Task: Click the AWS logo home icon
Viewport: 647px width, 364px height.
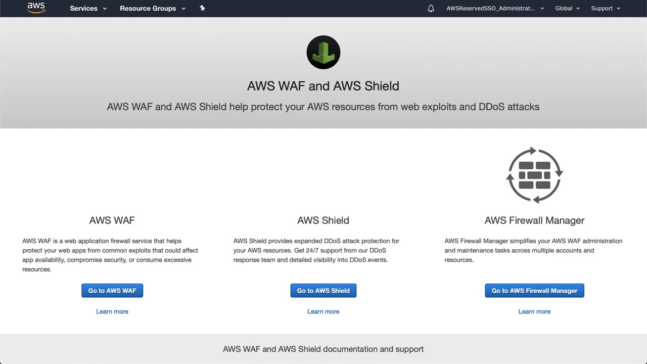Action: (x=36, y=8)
